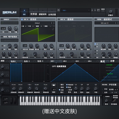Go to the next preset arrow
The image size is (119, 119).
[95, 10]
